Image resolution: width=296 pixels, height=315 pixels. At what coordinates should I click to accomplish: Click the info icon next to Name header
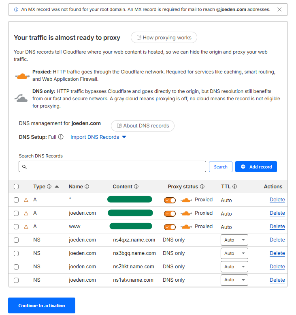(87, 187)
